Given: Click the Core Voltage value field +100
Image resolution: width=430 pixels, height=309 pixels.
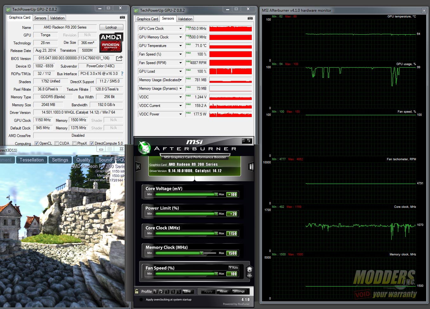Looking at the screenshot, I should tap(232, 194).
